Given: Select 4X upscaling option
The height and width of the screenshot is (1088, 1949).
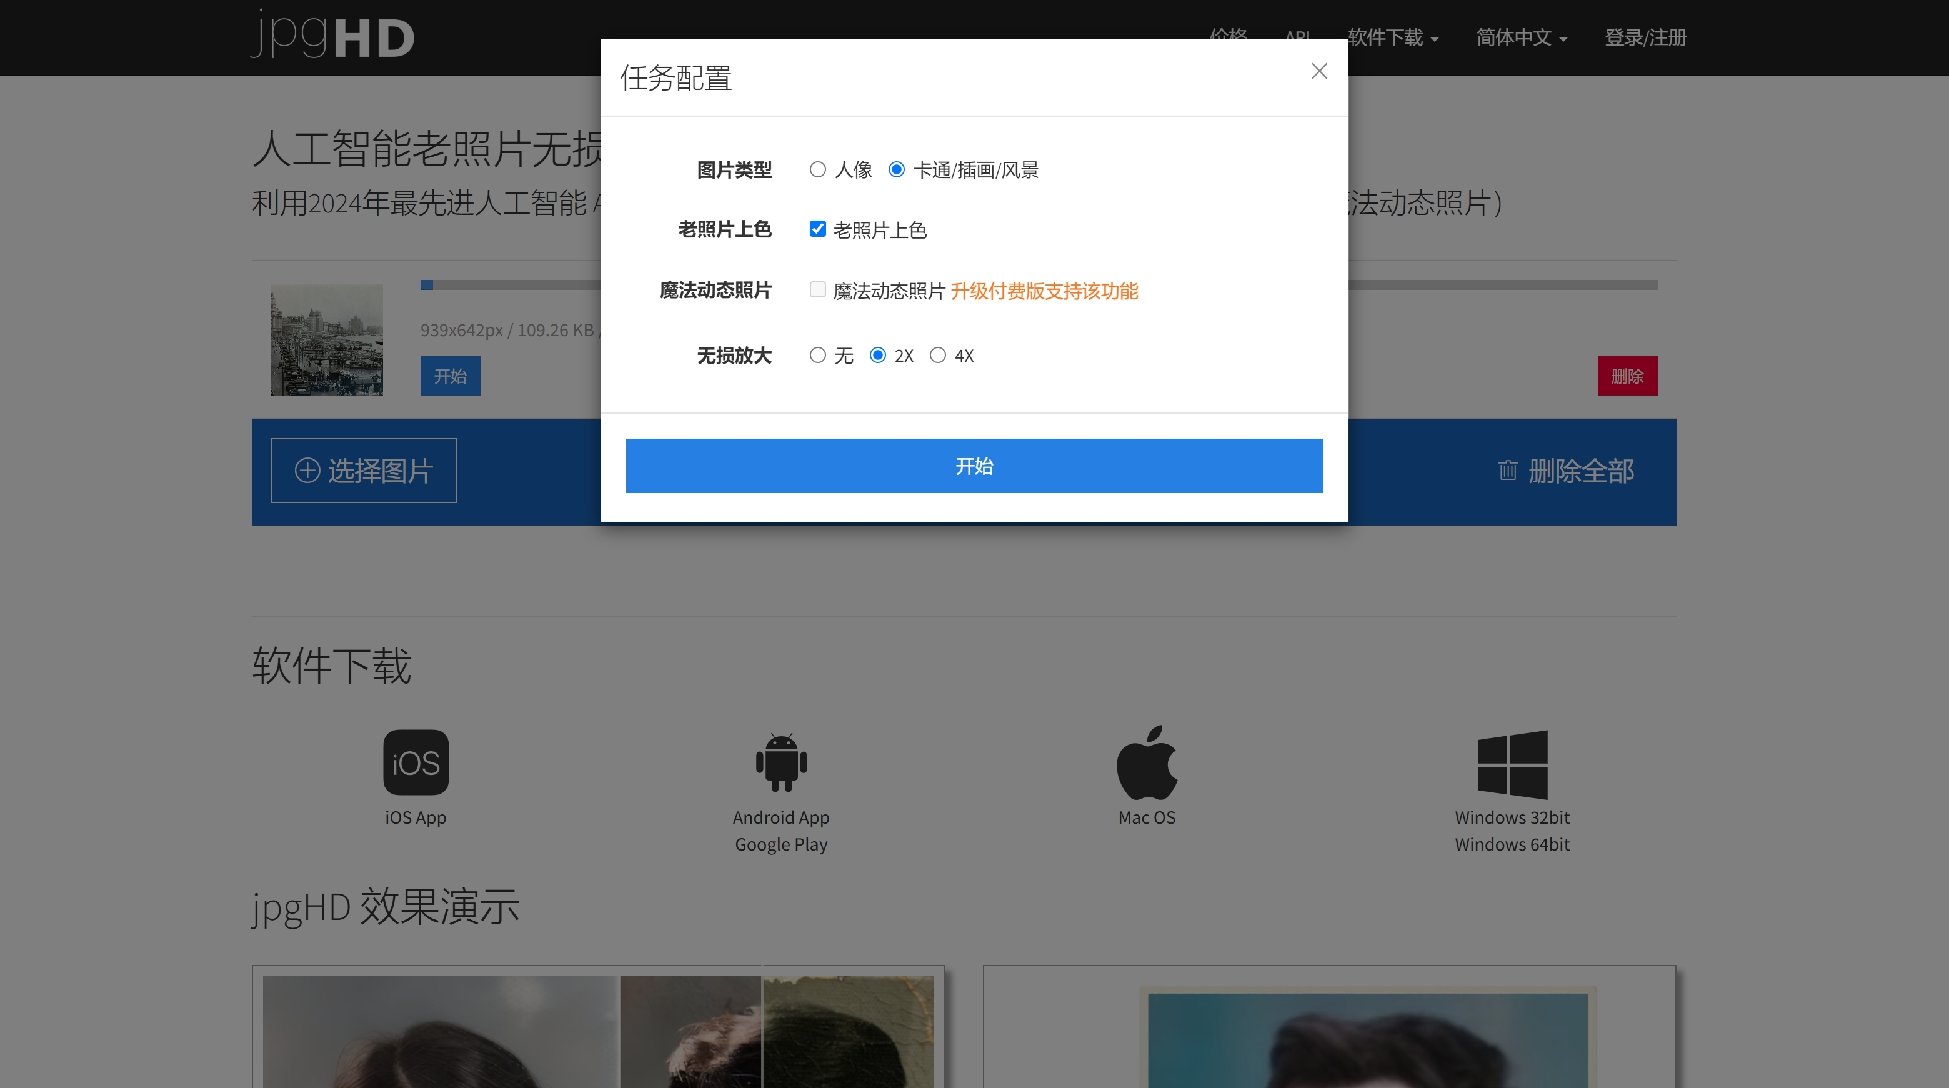Looking at the screenshot, I should tap(937, 355).
